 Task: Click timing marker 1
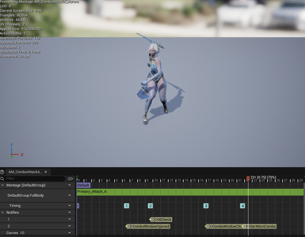tap(127, 206)
